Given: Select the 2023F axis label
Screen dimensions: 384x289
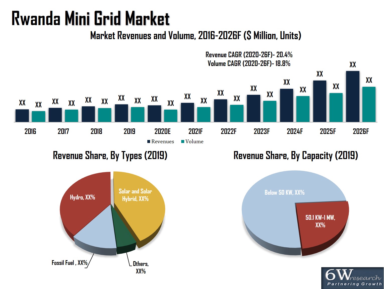Looking at the screenshot, I should 262,131.
